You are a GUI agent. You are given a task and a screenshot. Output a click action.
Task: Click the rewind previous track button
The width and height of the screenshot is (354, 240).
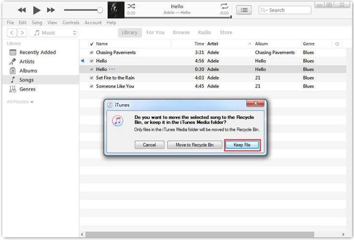(x=22, y=10)
